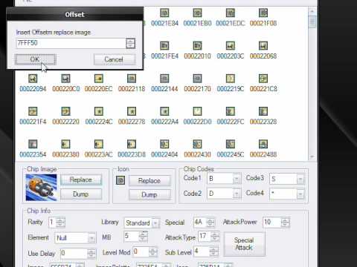Replace the chip icon
Screen dimensions: 357x267
149,181
